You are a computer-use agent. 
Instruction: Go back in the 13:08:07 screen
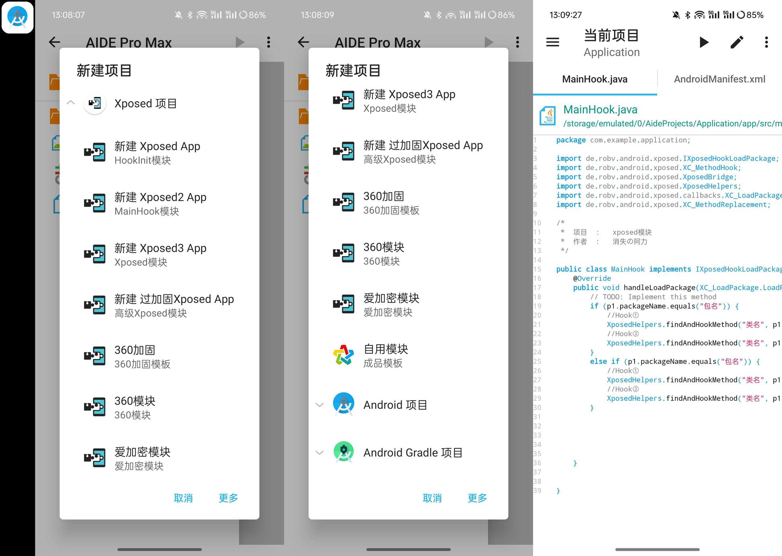(55, 42)
